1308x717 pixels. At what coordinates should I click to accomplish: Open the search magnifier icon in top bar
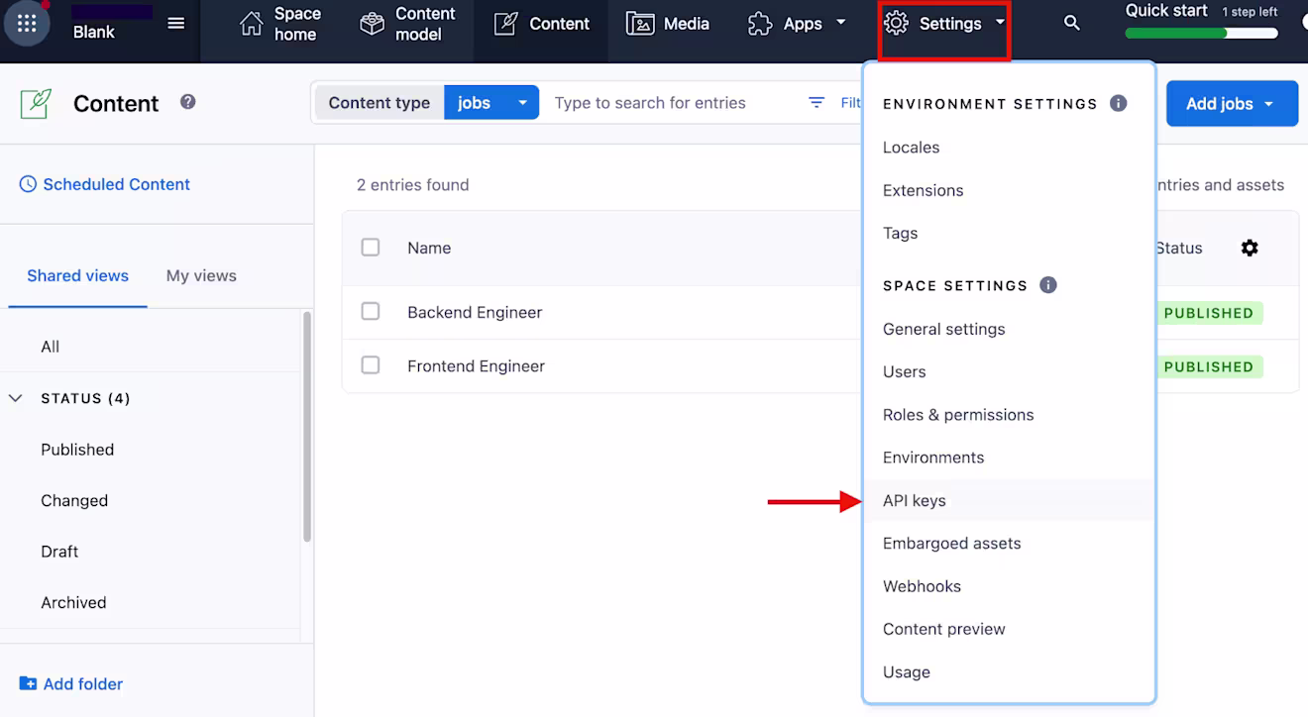(1072, 23)
